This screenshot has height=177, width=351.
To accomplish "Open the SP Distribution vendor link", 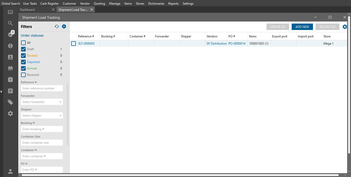I will 217,44.
